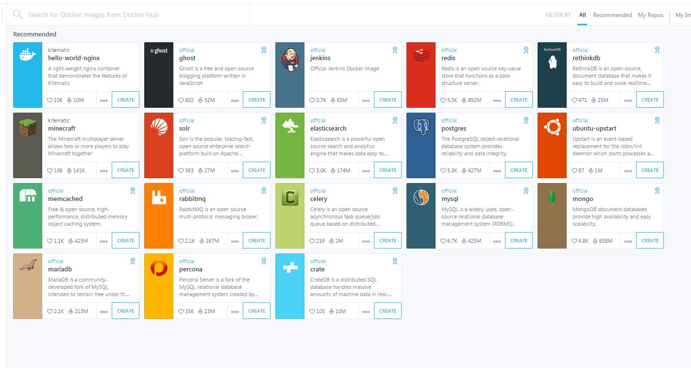Open the more options menu for redis
The height and width of the screenshot is (368, 691).
point(497,100)
